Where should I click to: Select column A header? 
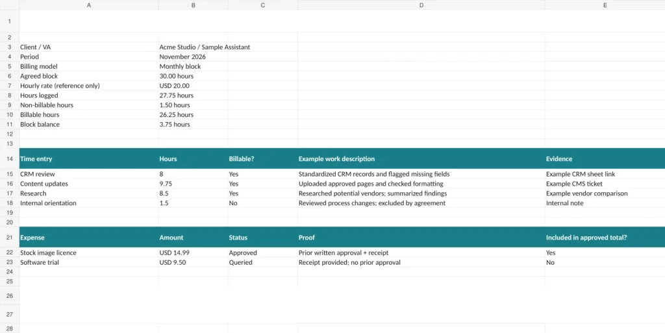(x=88, y=5)
